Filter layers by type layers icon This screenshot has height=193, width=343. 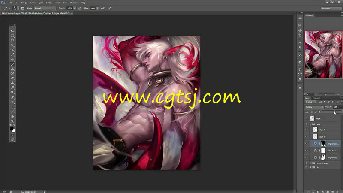(328, 102)
